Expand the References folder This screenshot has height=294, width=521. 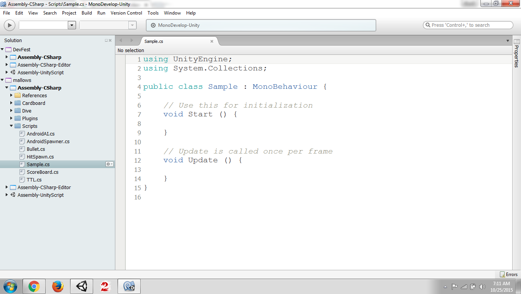[11, 95]
